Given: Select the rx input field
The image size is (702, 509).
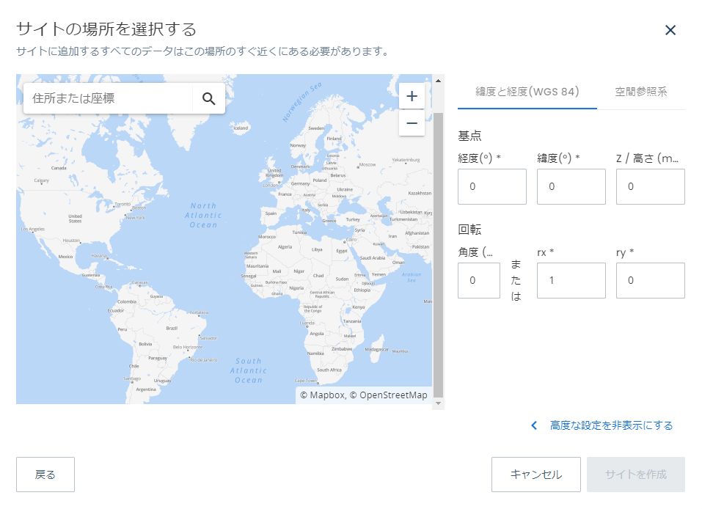Looking at the screenshot, I should tap(571, 280).
